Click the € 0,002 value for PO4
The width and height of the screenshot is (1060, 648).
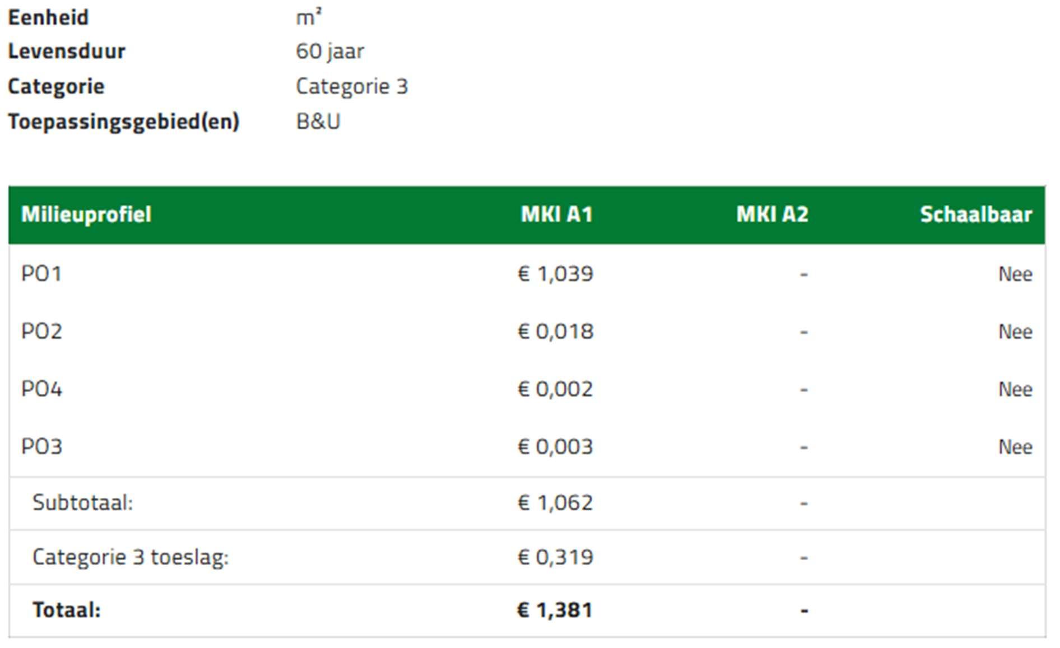[x=555, y=389]
